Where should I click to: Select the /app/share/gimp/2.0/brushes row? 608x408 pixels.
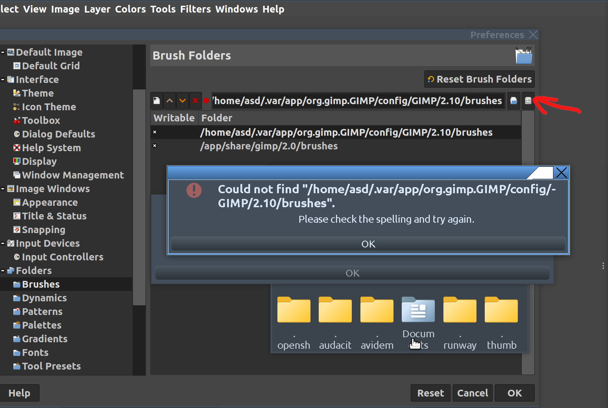click(x=336, y=146)
